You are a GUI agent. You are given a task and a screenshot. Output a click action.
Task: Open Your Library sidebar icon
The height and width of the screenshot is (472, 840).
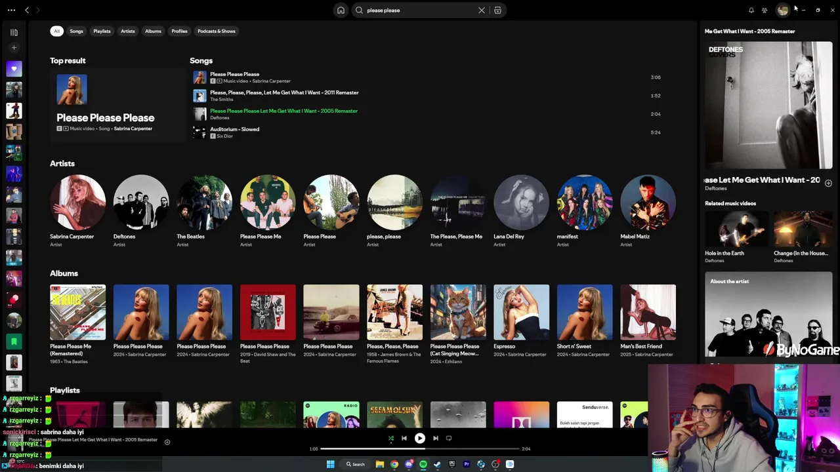point(14,32)
